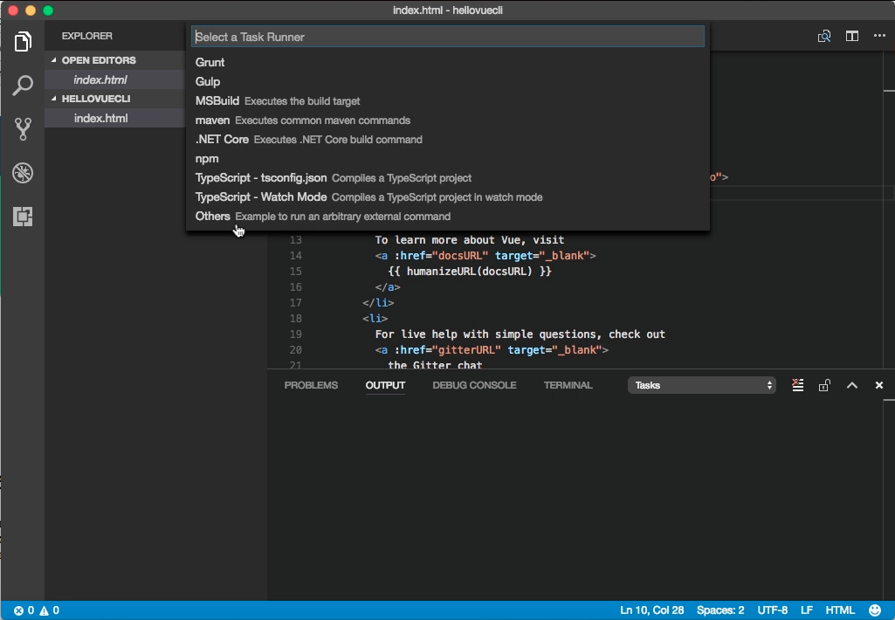
Task: Select Grunt task runner
Action: [x=448, y=62]
